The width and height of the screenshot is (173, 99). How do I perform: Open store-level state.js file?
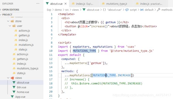tap(21, 73)
